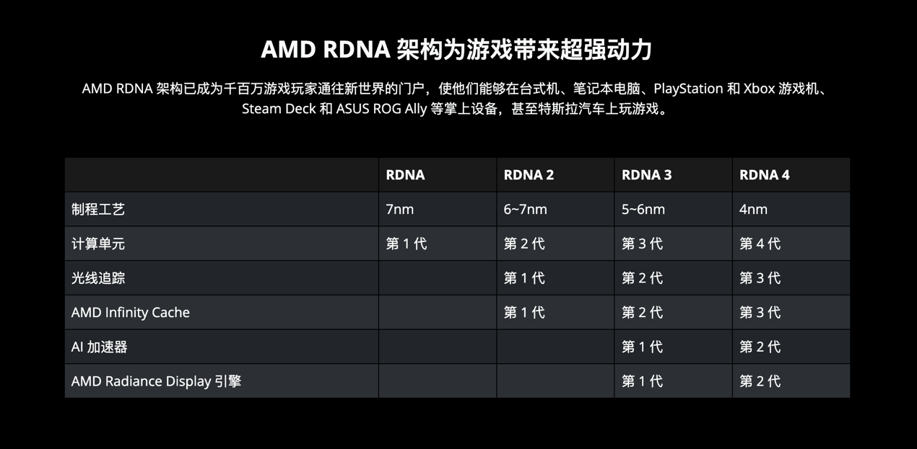The width and height of the screenshot is (917, 449).
Task: Select the AMD Radiance Display 引擎 label
Action: click(x=156, y=381)
